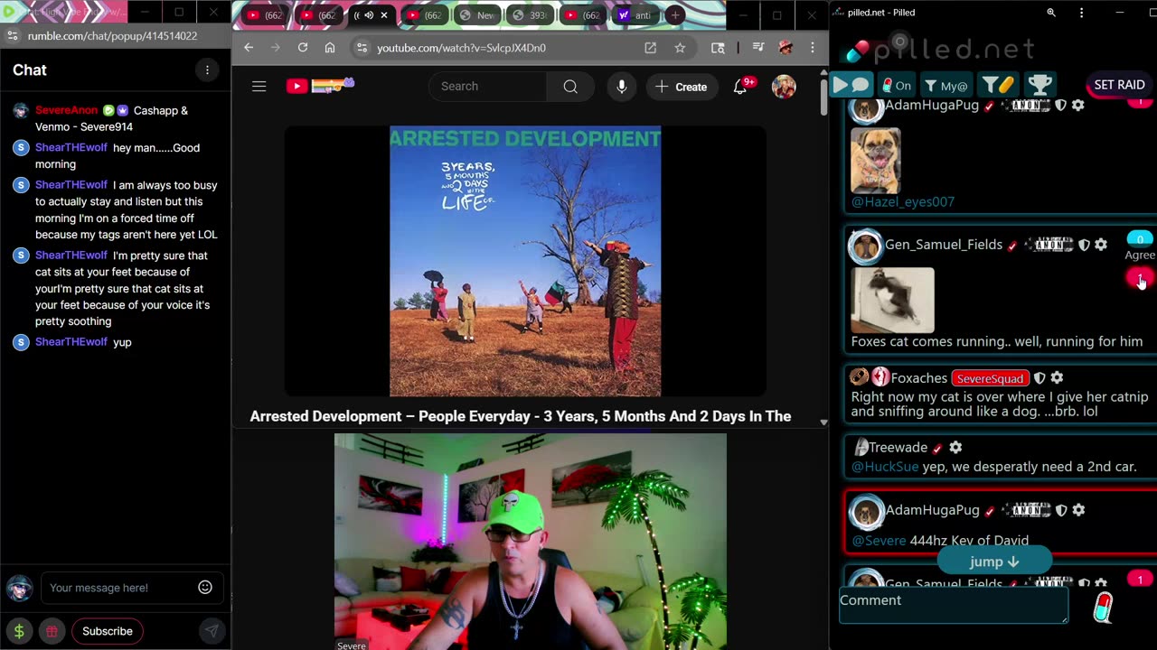The width and height of the screenshot is (1157, 650).
Task: Open the Pilled window three-dot menu
Action: click(x=1081, y=13)
